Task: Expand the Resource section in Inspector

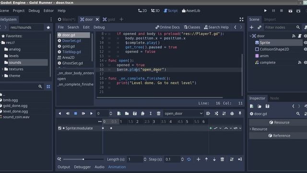Action: point(250,129)
